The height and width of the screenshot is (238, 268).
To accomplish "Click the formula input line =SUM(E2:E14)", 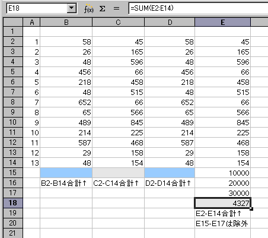I will point(198,8).
